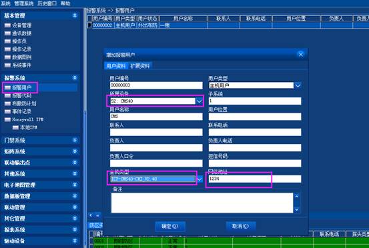Screen dimensions: 369x248
Task: Expand the 联动管理 section
Action: (75, 207)
